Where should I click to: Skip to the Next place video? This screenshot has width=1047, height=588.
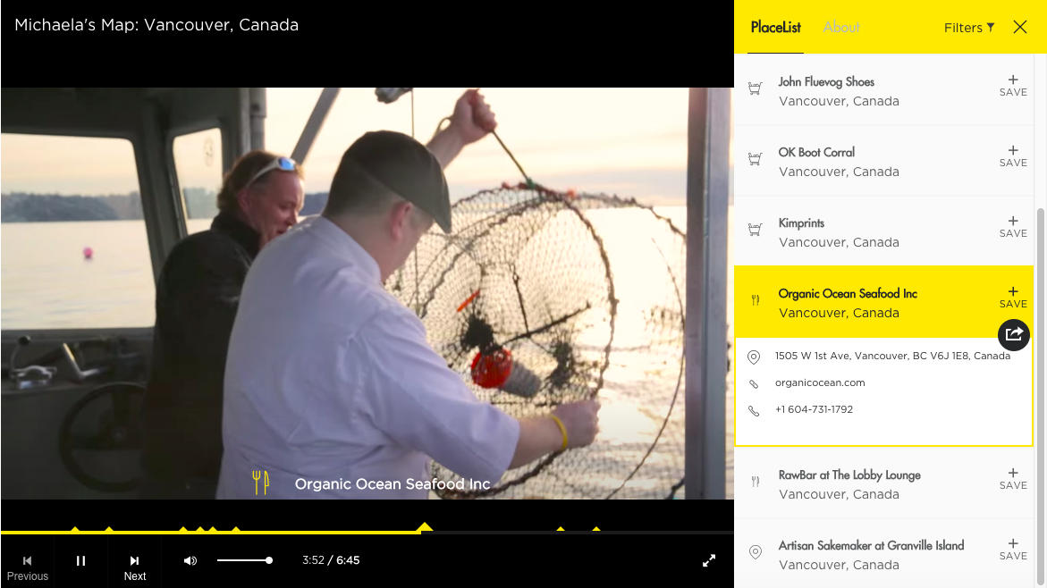click(134, 567)
